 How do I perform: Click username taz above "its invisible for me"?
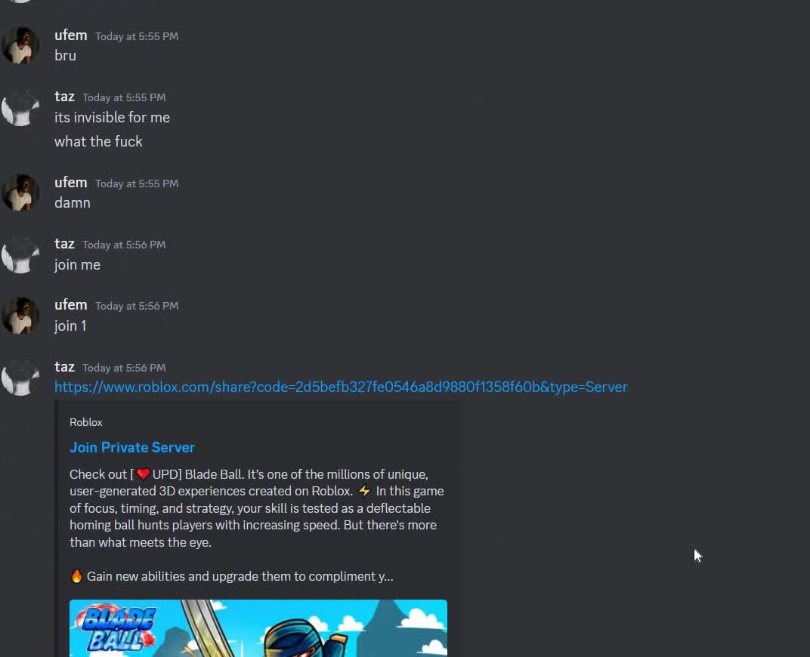click(64, 97)
